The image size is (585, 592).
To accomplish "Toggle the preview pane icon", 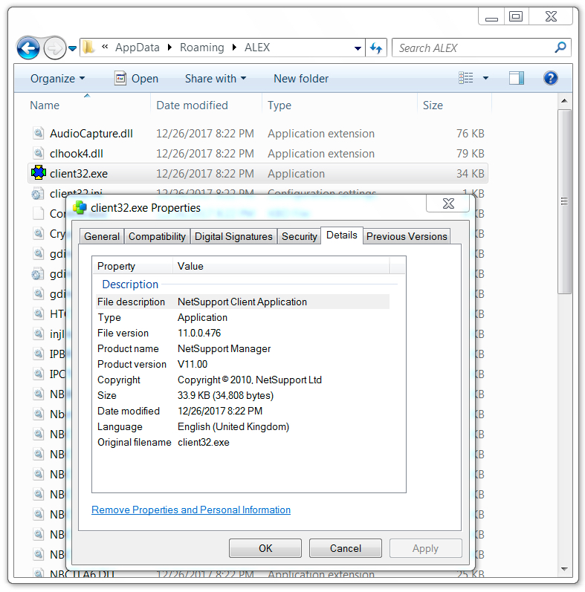I will point(517,78).
